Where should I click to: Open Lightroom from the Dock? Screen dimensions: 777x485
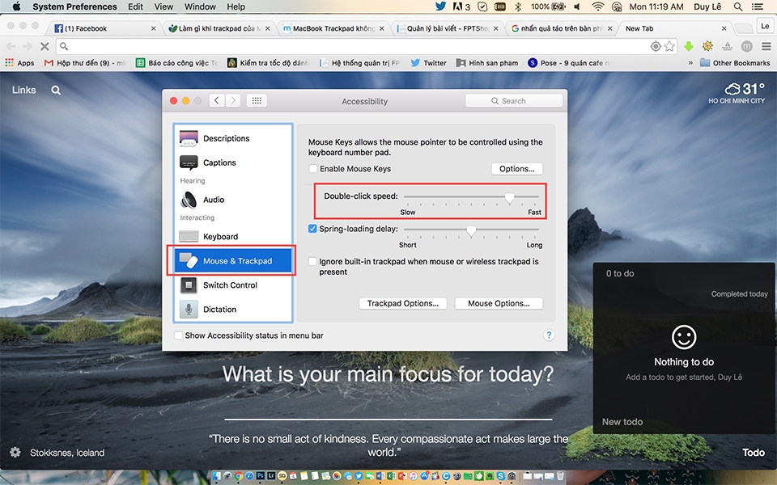coord(272,475)
